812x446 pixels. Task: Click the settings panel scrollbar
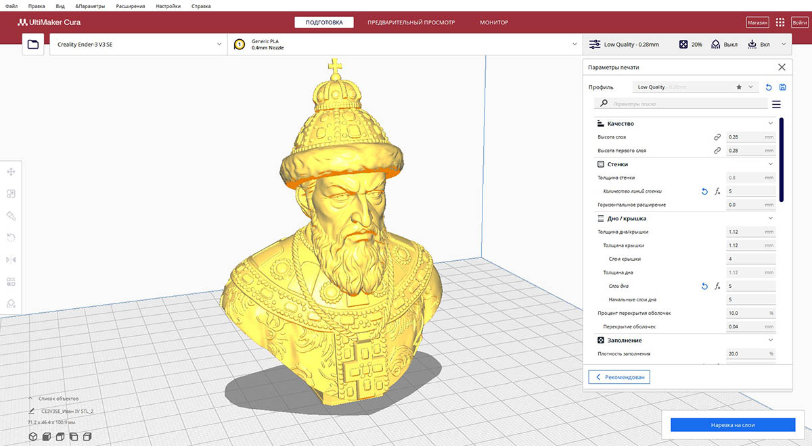point(782,159)
